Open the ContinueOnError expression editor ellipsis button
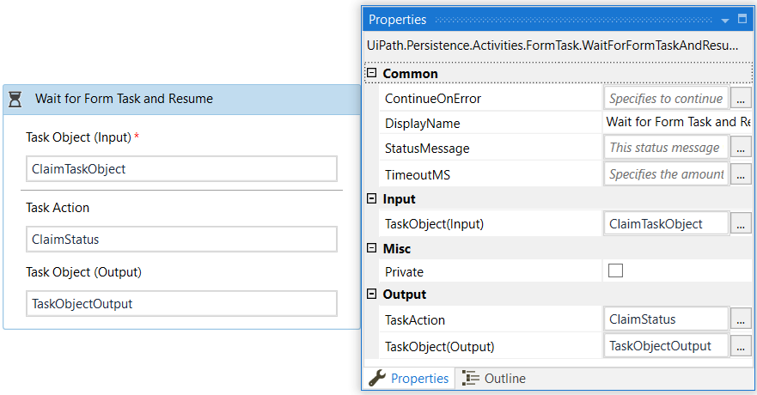Viewport: 757px width, 395px height. [x=741, y=99]
